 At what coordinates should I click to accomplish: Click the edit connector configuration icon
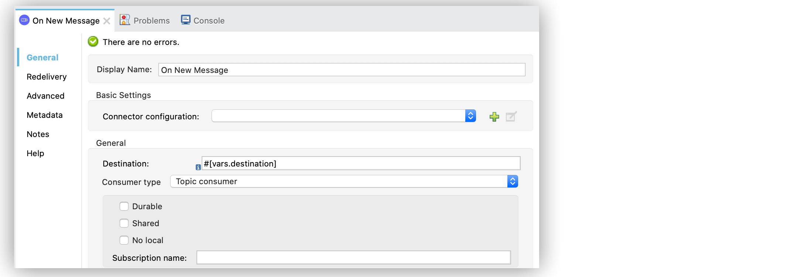tap(510, 116)
